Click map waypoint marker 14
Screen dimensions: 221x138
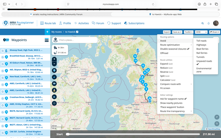point(135,56)
